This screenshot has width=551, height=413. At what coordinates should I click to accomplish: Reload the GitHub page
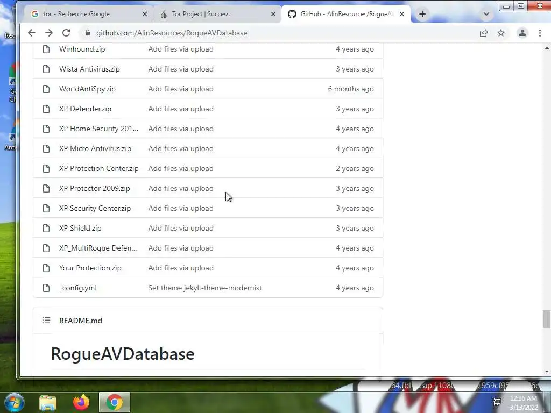66,33
